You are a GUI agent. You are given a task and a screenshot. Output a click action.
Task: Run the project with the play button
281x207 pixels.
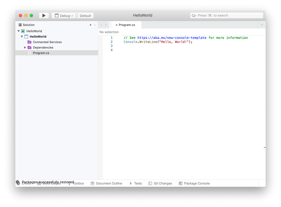click(44, 15)
